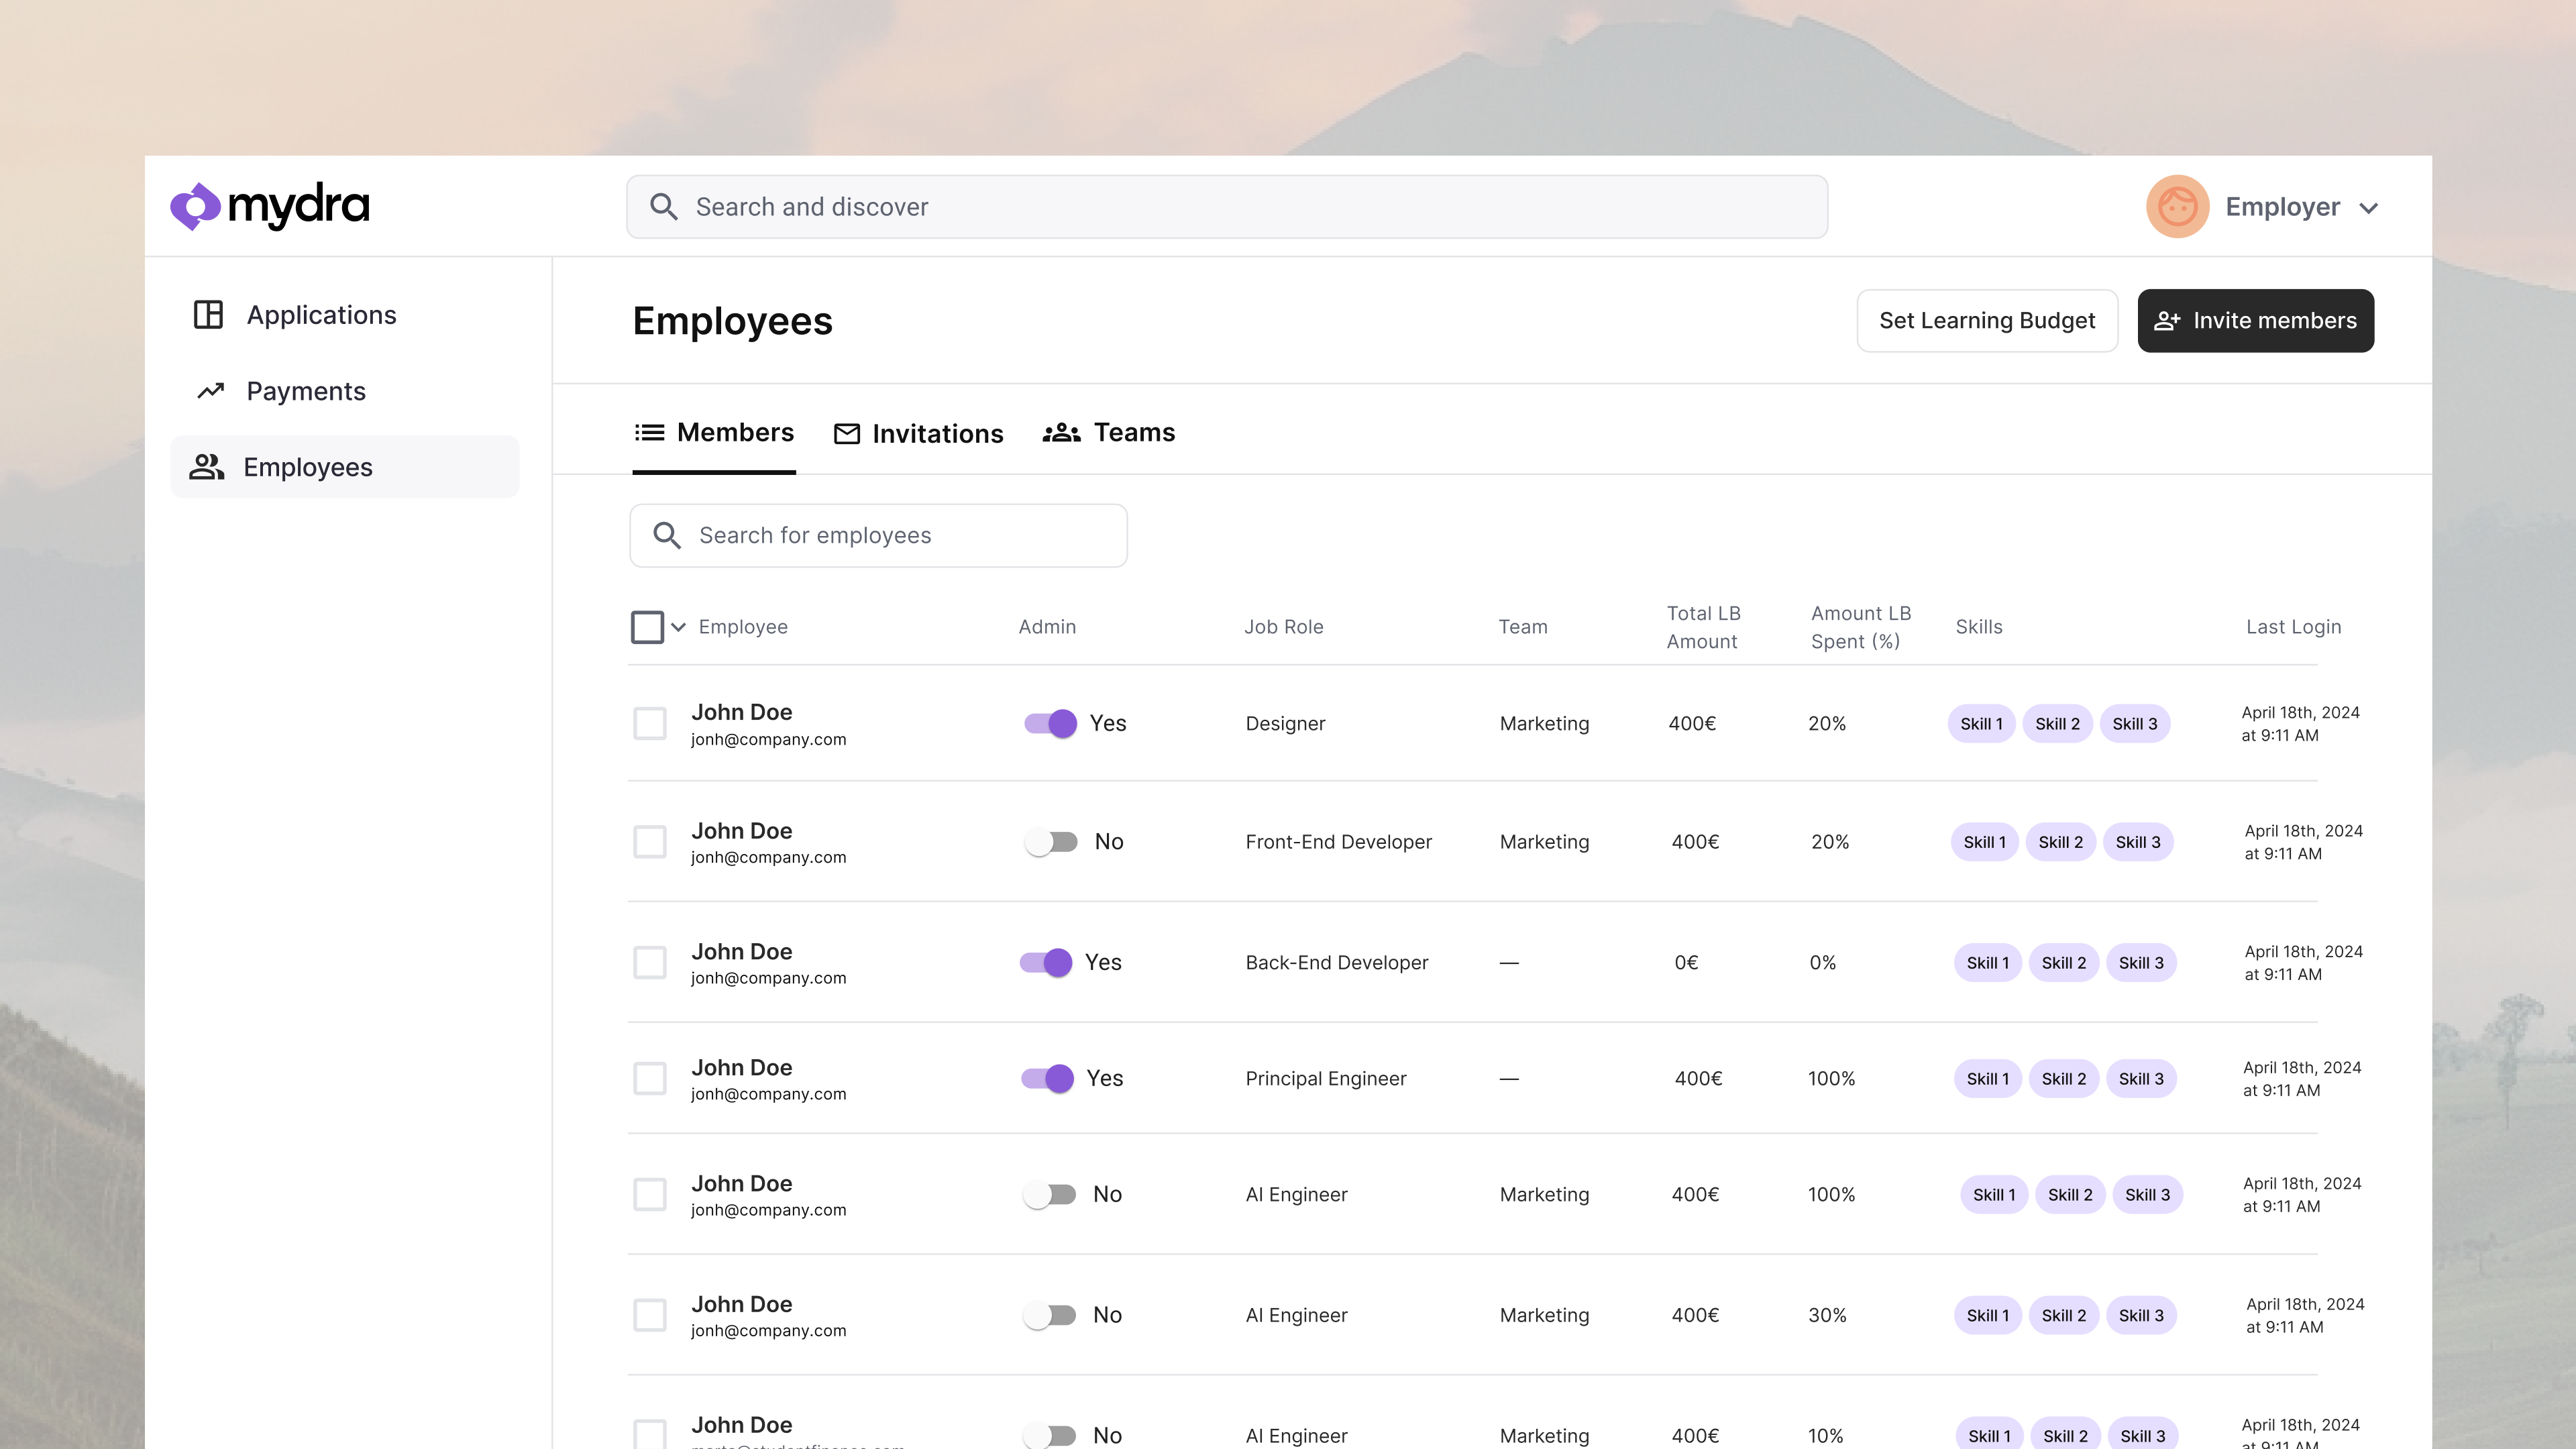
Task: Click the invite person icon on Invite members button
Action: (2166, 320)
